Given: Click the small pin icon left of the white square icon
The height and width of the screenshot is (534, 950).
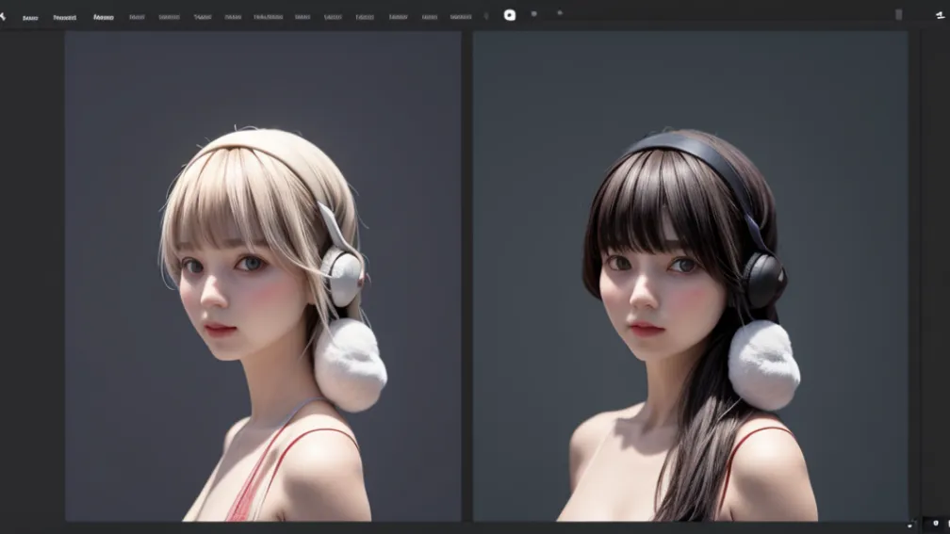Looking at the screenshot, I should coord(486,16).
